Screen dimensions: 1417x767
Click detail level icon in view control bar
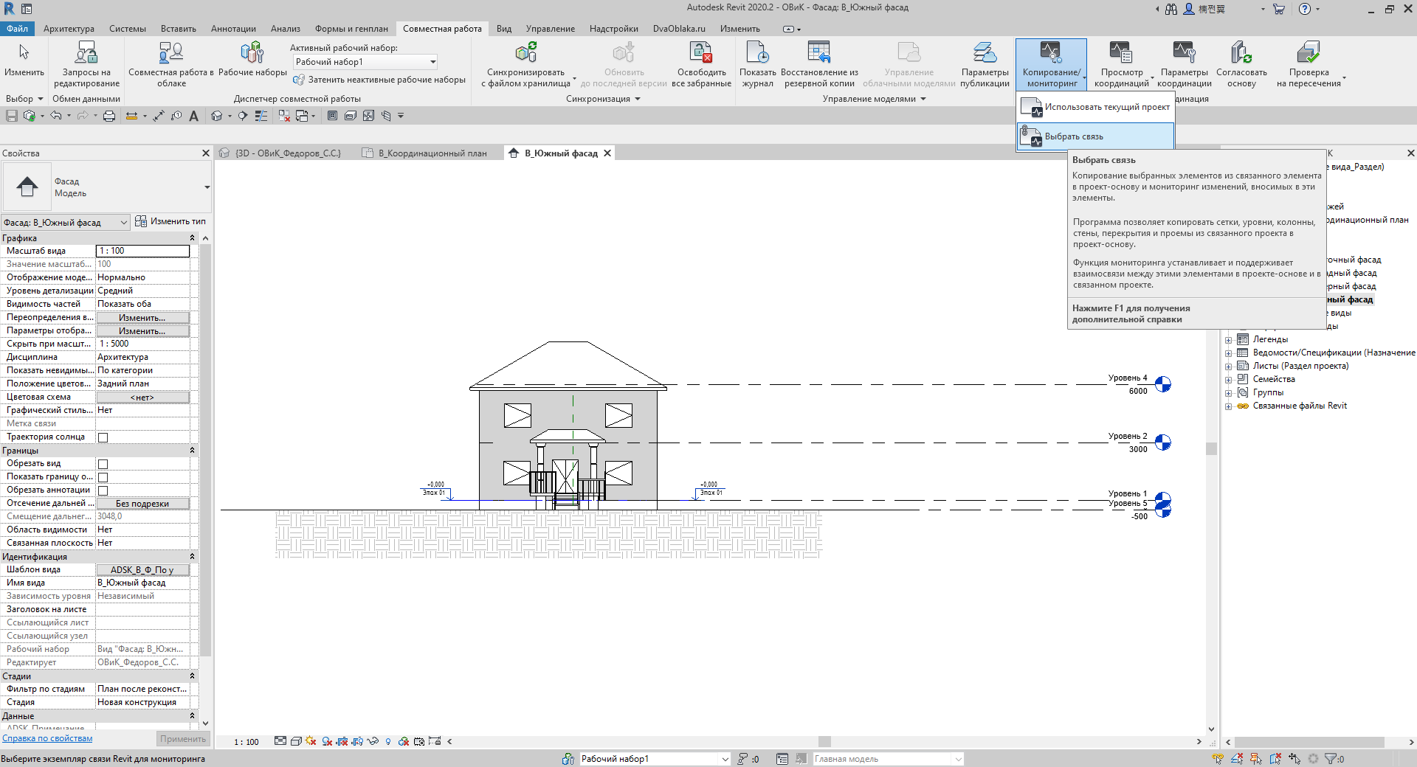[280, 741]
